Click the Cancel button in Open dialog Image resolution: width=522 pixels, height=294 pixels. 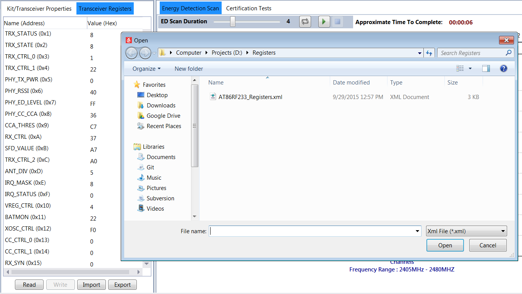click(x=488, y=245)
